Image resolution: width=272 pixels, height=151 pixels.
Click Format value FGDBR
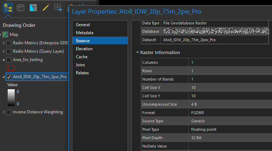click(x=198, y=113)
